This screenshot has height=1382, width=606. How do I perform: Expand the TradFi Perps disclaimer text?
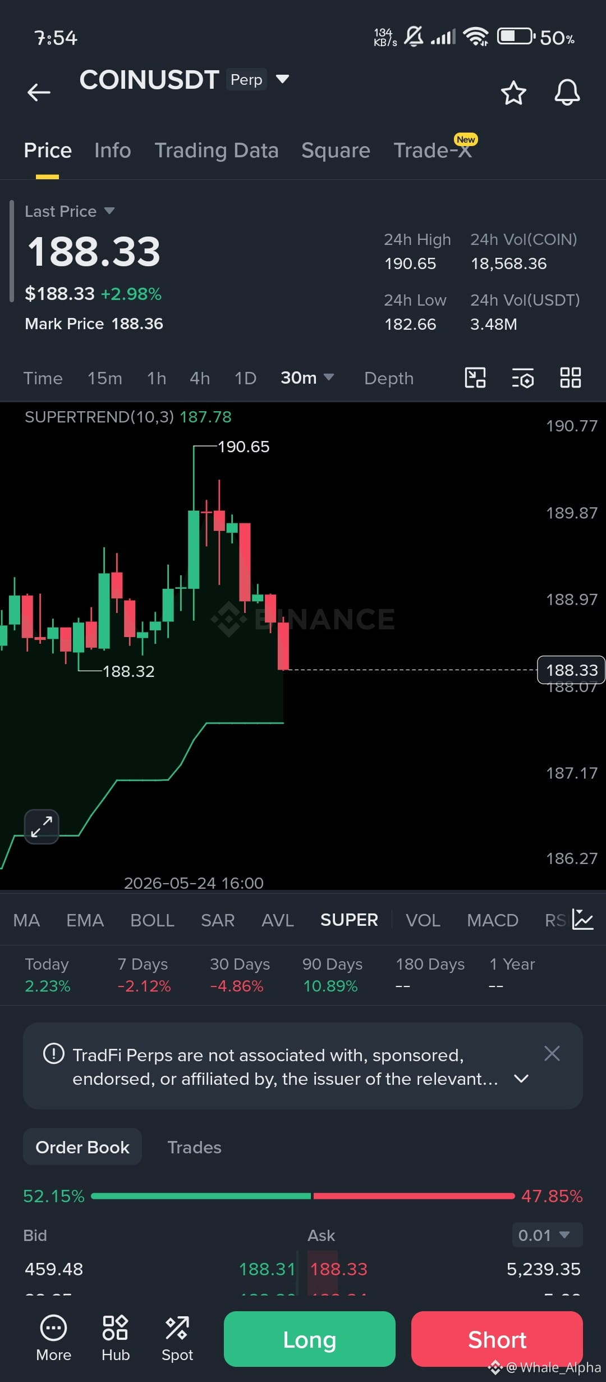(521, 1079)
